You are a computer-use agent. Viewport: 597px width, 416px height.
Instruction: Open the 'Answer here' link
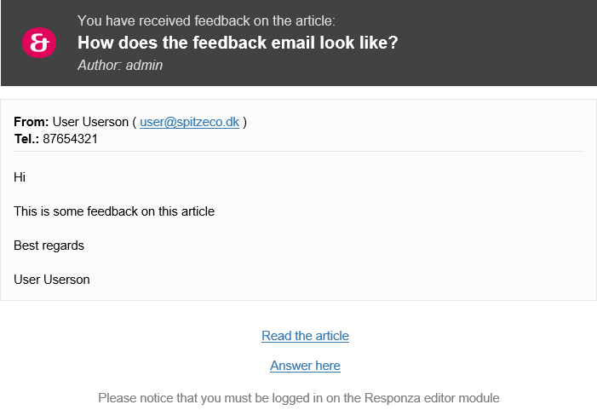(305, 366)
